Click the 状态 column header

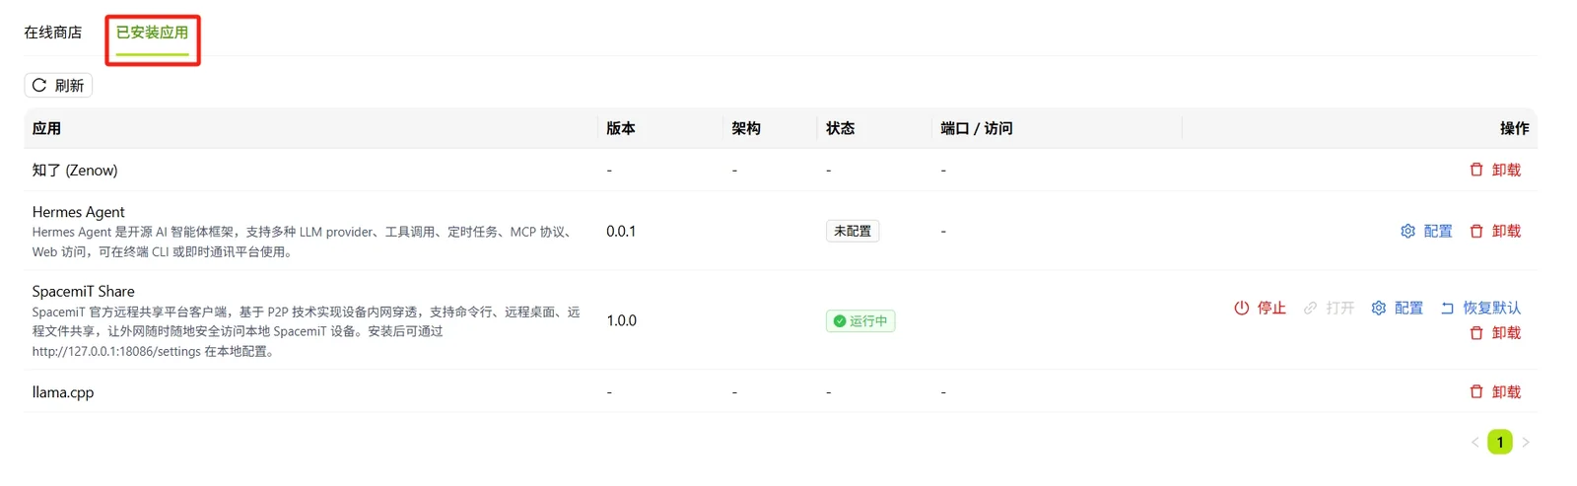[x=841, y=128]
